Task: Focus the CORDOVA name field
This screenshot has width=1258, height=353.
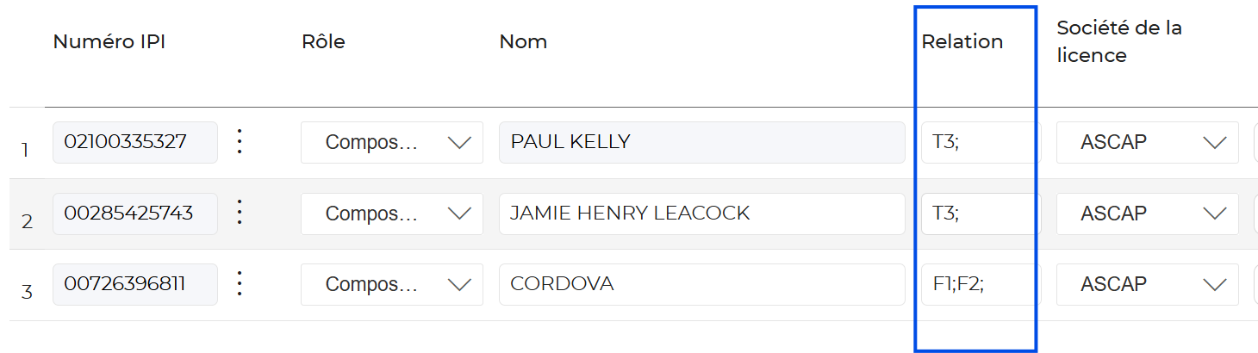Action: pyautogui.click(x=701, y=283)
